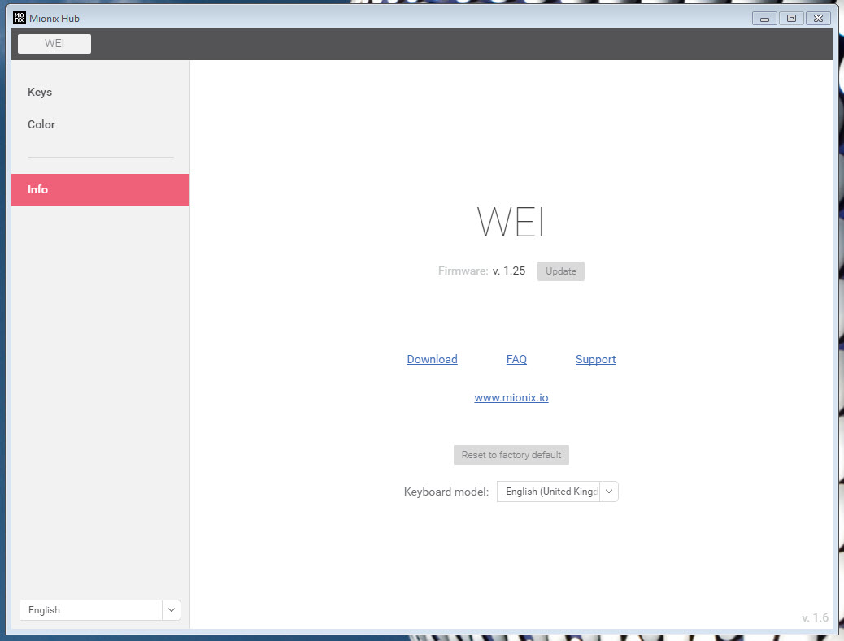Open the English language selector
The width and height of the screenshot is (844, 641).
pyautogui.click(x=100, y=610)
